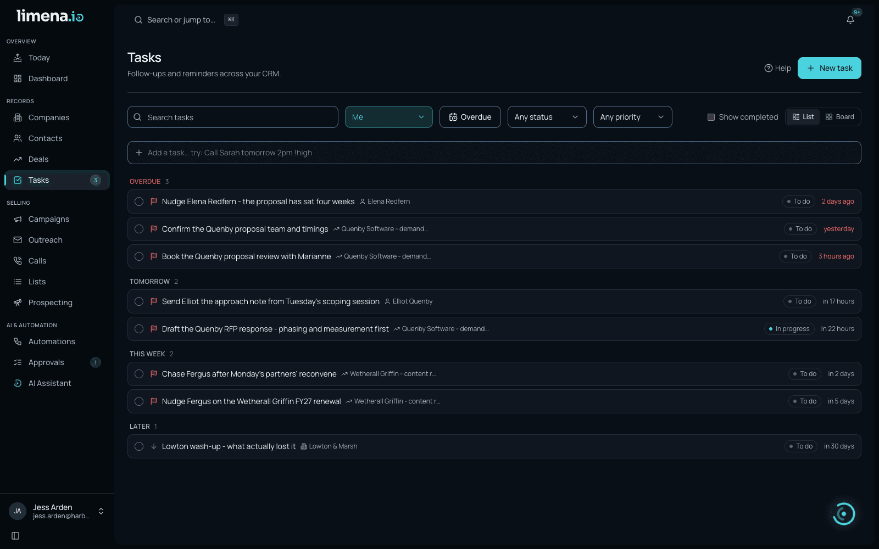The height and width of the screenshot is (549, 879).
Task: Change status of Draft Quenby RFP In progress
Action: 789,329
